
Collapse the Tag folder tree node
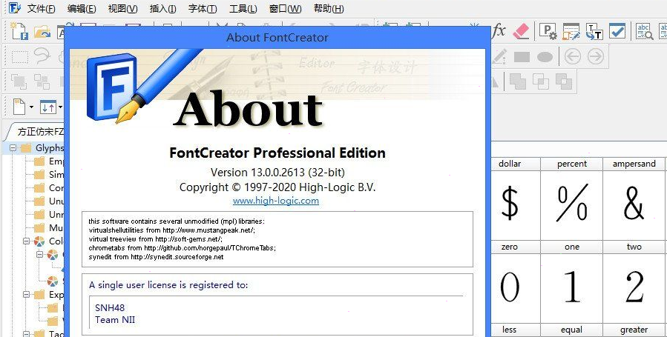pos(27,334)
